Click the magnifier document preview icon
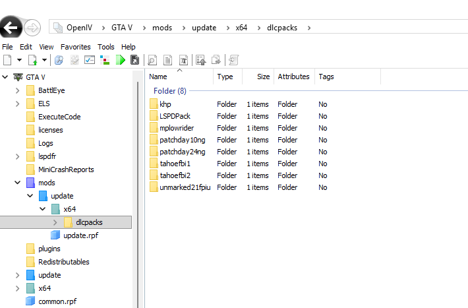468x308 pixels. point(152,60)
